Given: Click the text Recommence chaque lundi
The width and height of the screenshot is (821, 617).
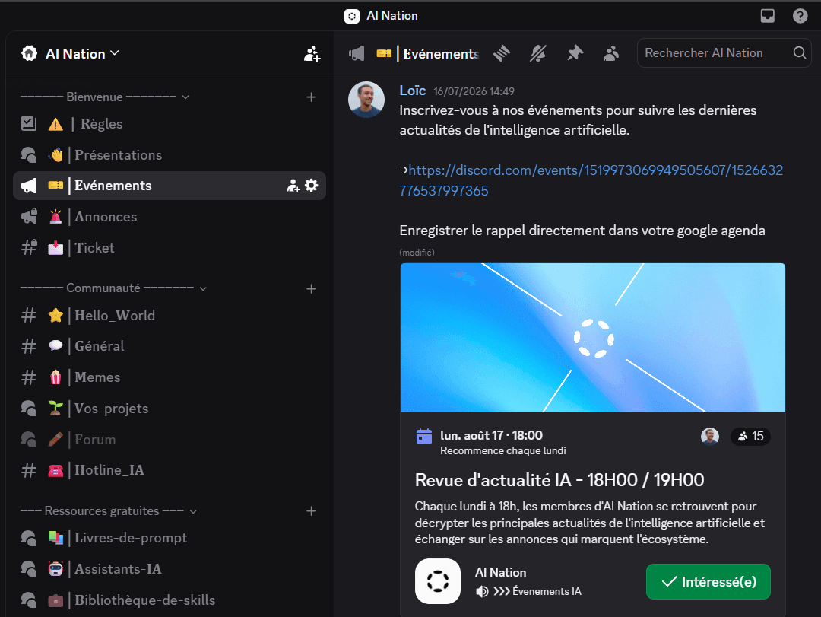Looking at the screenshot, I should (x=503, y=451).
